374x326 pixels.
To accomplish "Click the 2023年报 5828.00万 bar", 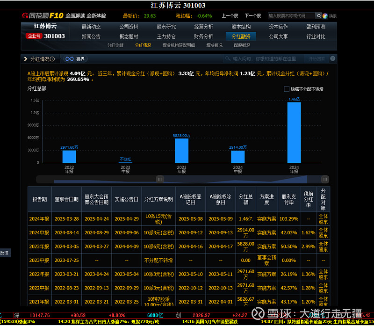I will (181, 151).
